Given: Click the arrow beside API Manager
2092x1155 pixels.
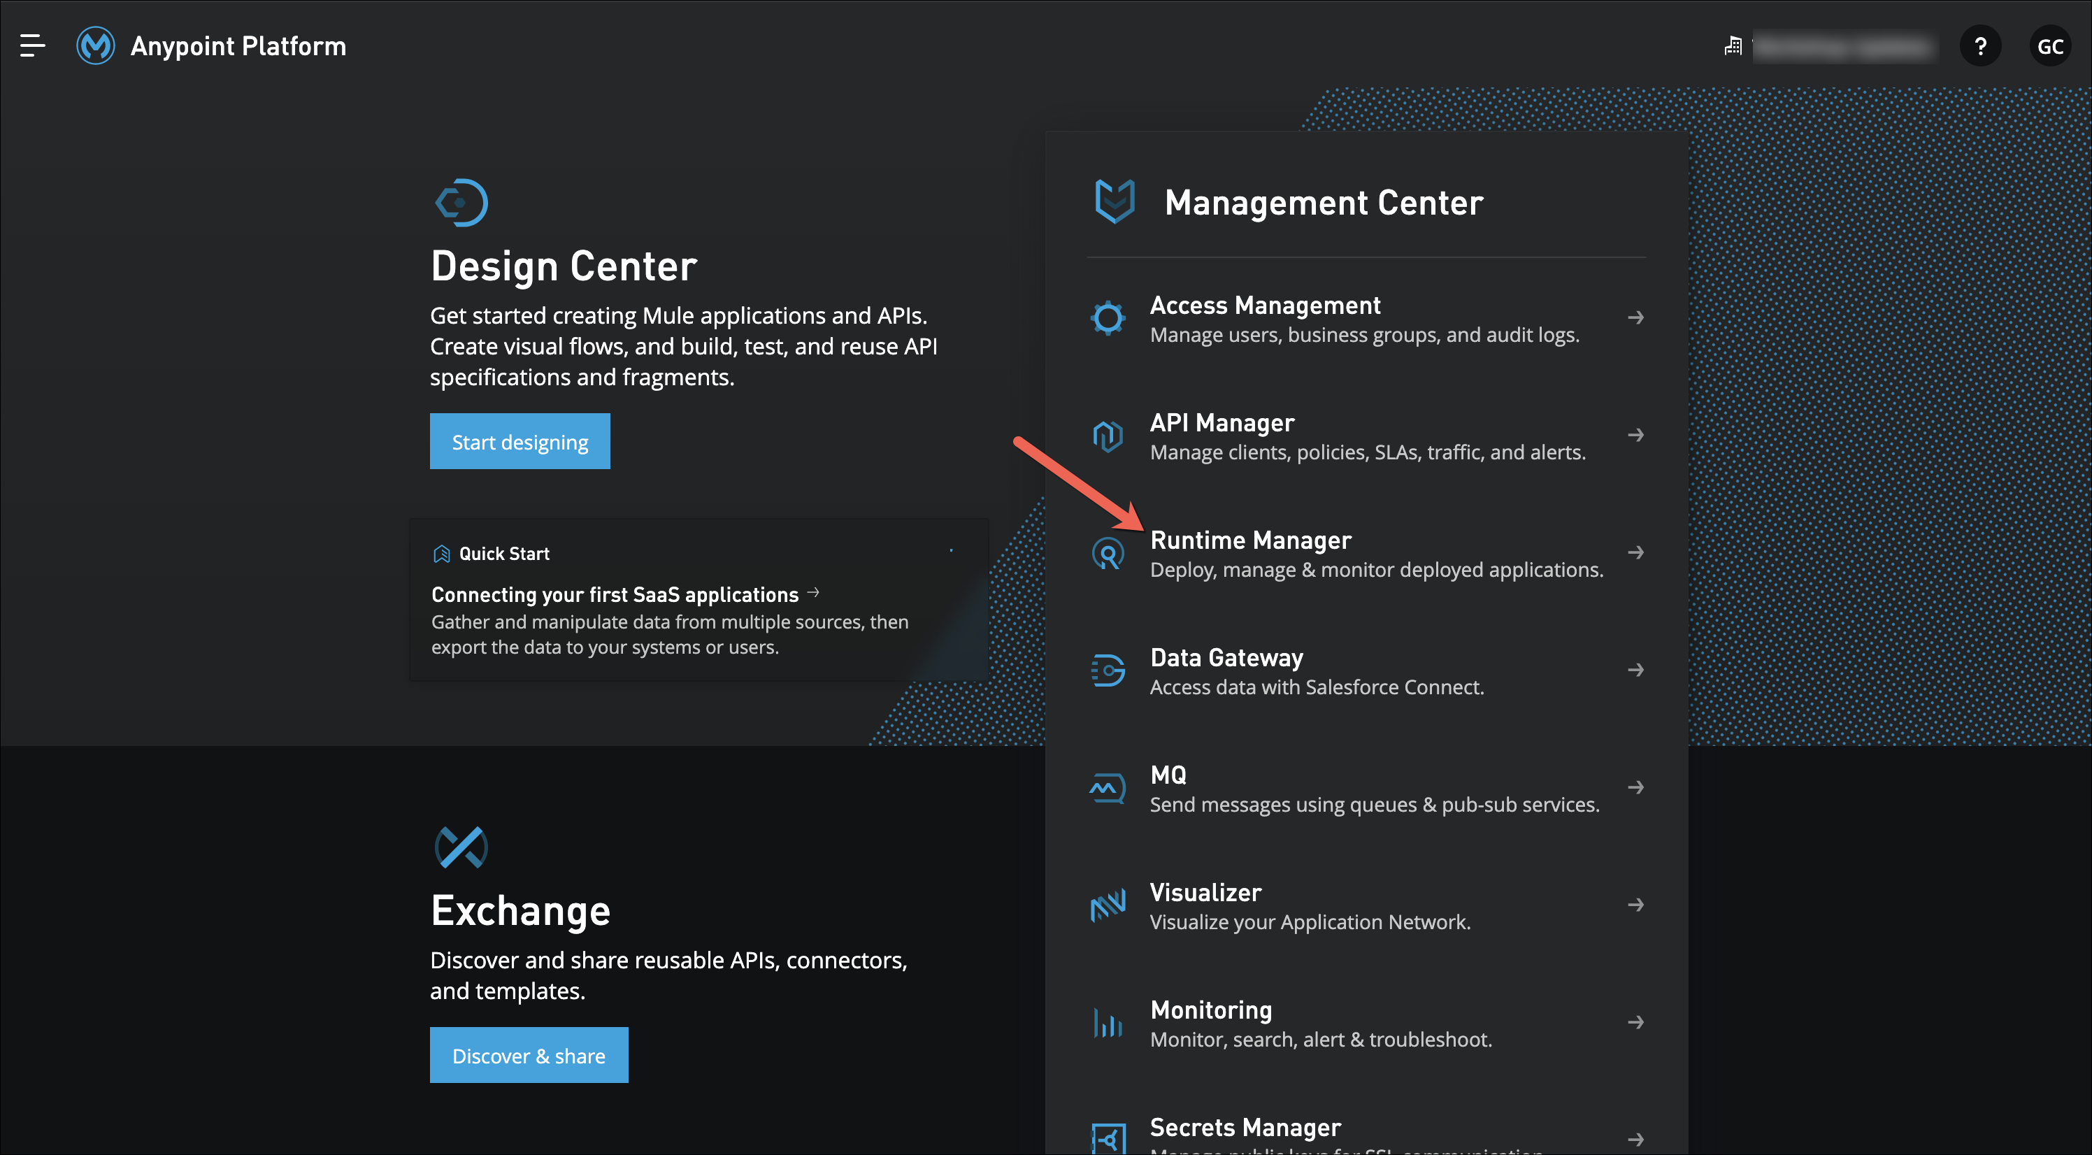Looking at the screenshot, I should [x=1635, y=436].
